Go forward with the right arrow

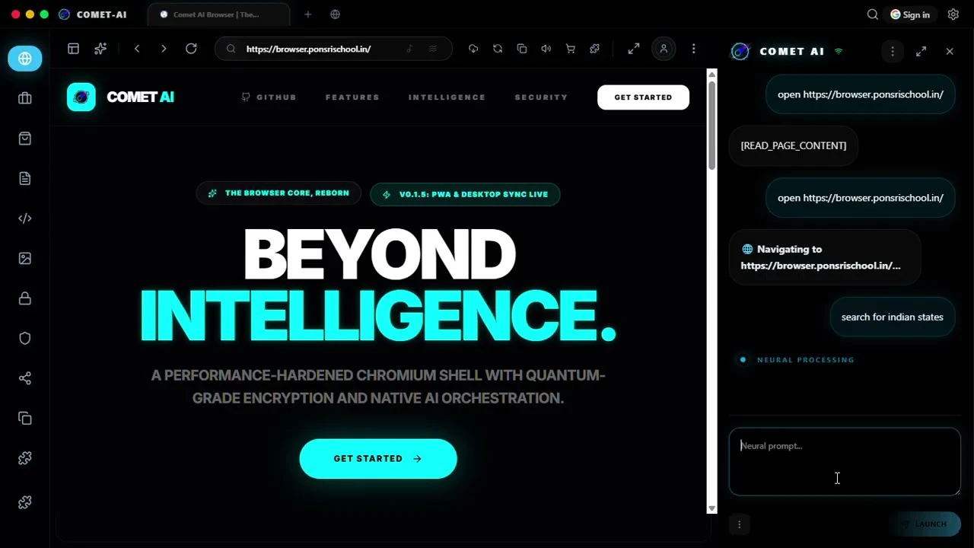click(x=164, y=49)
